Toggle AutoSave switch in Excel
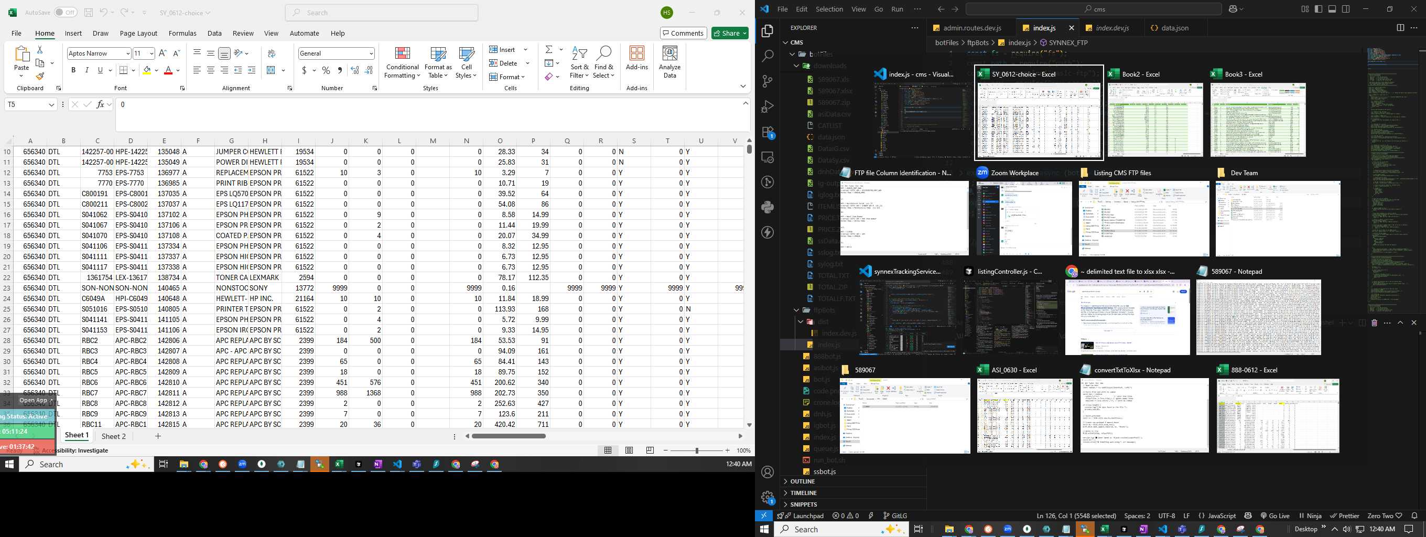1426x537 pixels. pos(66,12)
